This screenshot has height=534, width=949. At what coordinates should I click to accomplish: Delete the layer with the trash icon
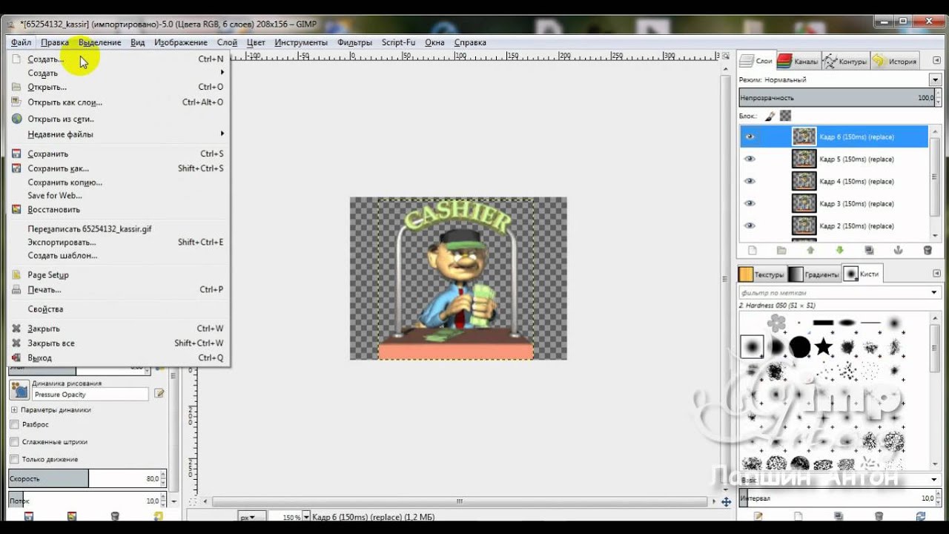tap(927, 251)
